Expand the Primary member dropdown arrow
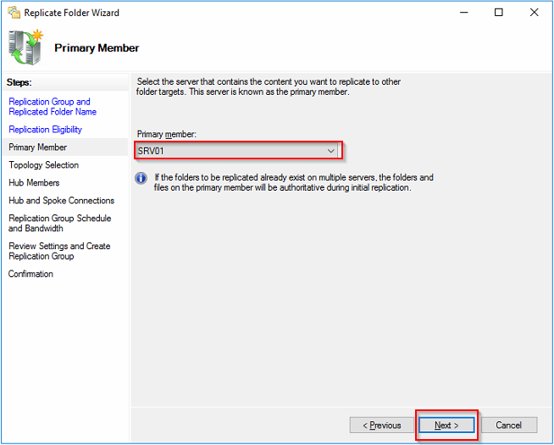The height and width of the screenshot is (445, 554). (x=331, y=151)
